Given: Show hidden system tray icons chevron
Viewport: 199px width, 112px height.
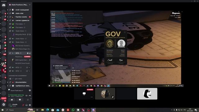Looking at the screenshot, I should 172,110.
